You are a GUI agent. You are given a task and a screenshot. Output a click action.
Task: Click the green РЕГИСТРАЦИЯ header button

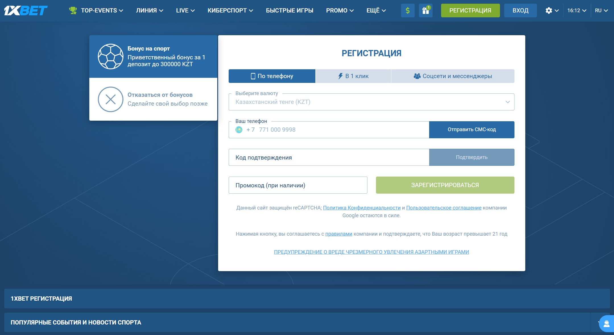[470, 11]
